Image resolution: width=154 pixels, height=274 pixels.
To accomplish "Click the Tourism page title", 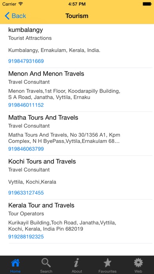I will click(x=77, y=16).
